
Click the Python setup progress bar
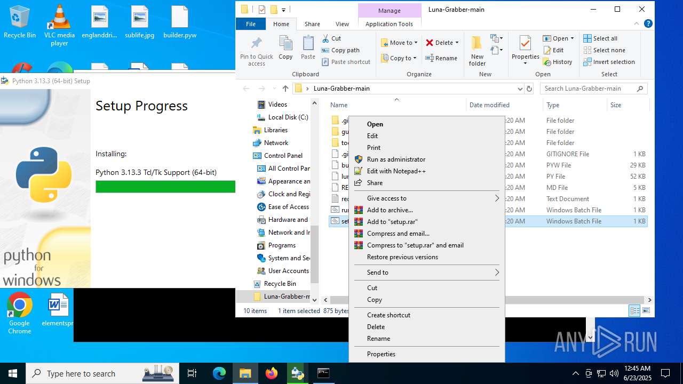coord(165,187)
